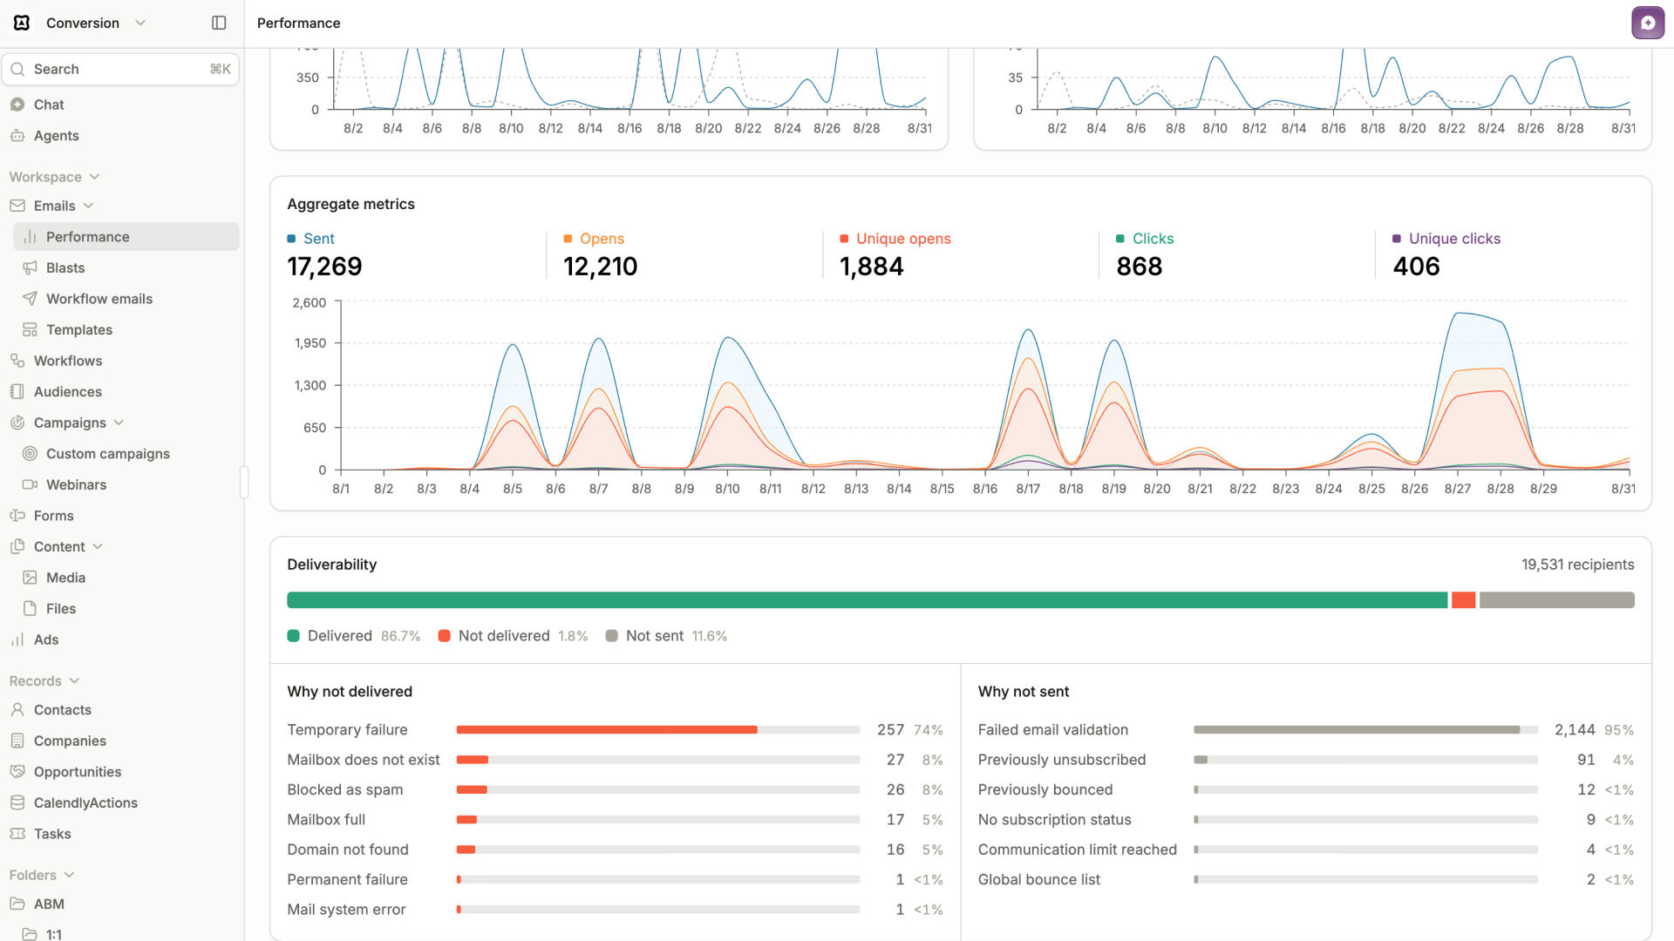Image resolution: width=1674 pixels, height=941 pixels.
Task: Open the Companies records
Action: coord(120,741)
